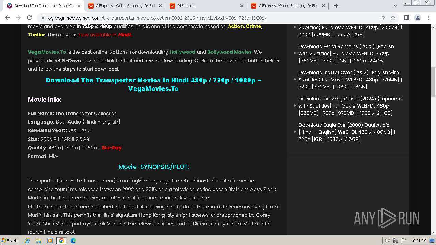The image size is (436, 245).
Task: Reload the current page
Action: coord(29,18)
